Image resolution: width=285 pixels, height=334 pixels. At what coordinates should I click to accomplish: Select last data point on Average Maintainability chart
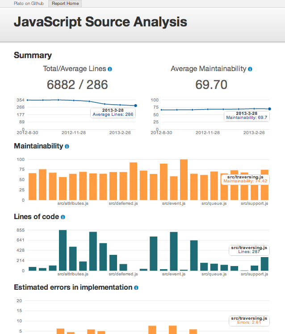click(x=269, y=109)
